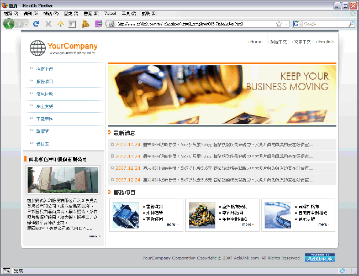359x276 pixels.
Task: Click the Home toolbar icon
Action: tap(60, 24)
